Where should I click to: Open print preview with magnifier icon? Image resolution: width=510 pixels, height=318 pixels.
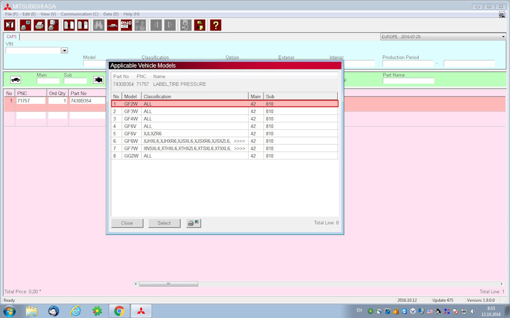point(53,25)
